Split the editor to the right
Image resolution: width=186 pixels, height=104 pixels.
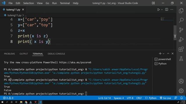point(167,10)
